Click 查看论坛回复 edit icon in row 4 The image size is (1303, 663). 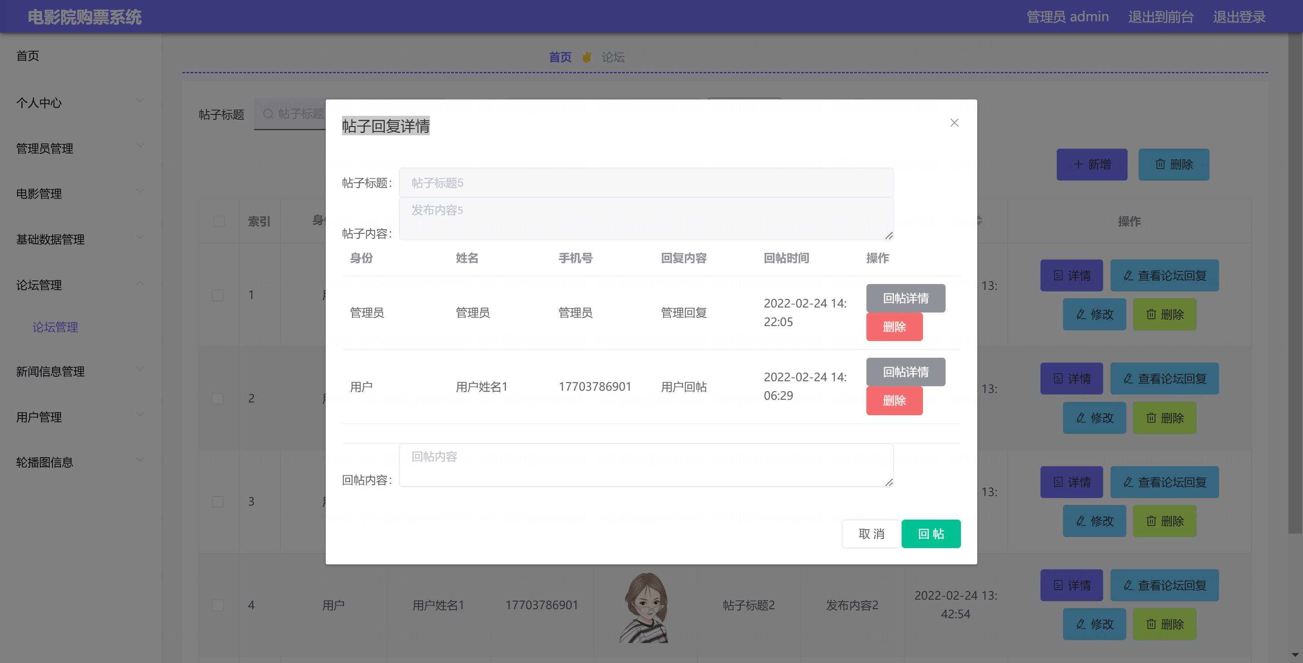1128,585
